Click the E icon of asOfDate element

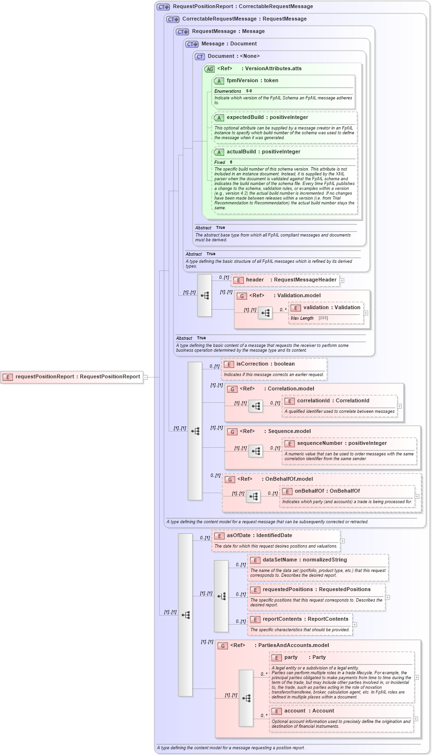click(219, 536)
